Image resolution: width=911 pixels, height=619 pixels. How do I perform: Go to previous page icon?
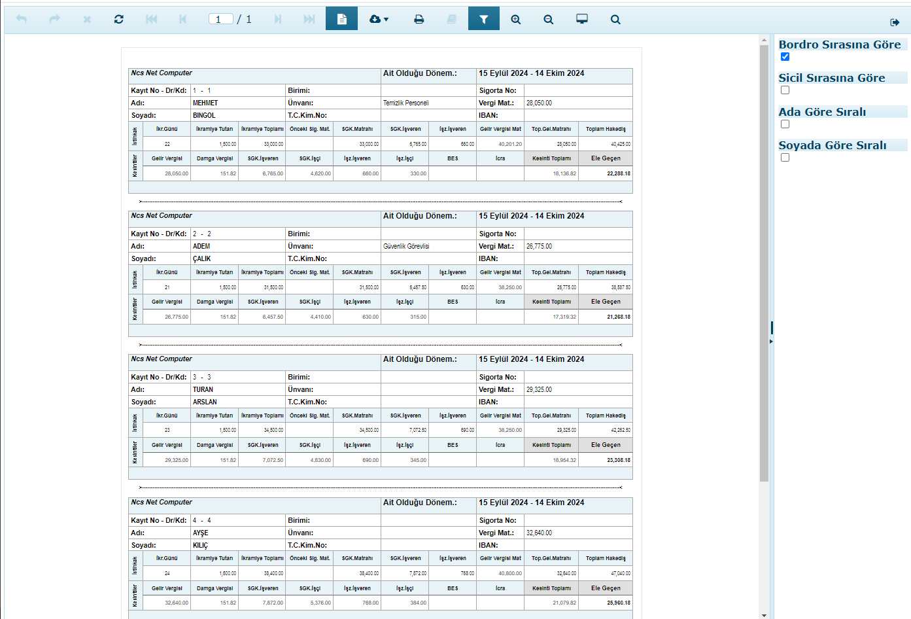[182, 19]
